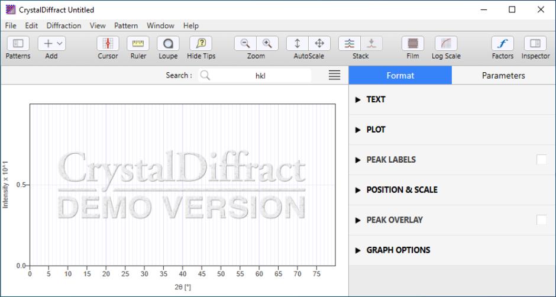556x297 pixels.
Task: Stack patterns with left Stack icon
Action: pyautogui.click(x=349, y=44)
